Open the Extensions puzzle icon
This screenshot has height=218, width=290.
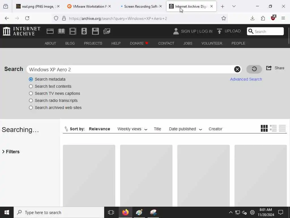(x=263, y=18)
